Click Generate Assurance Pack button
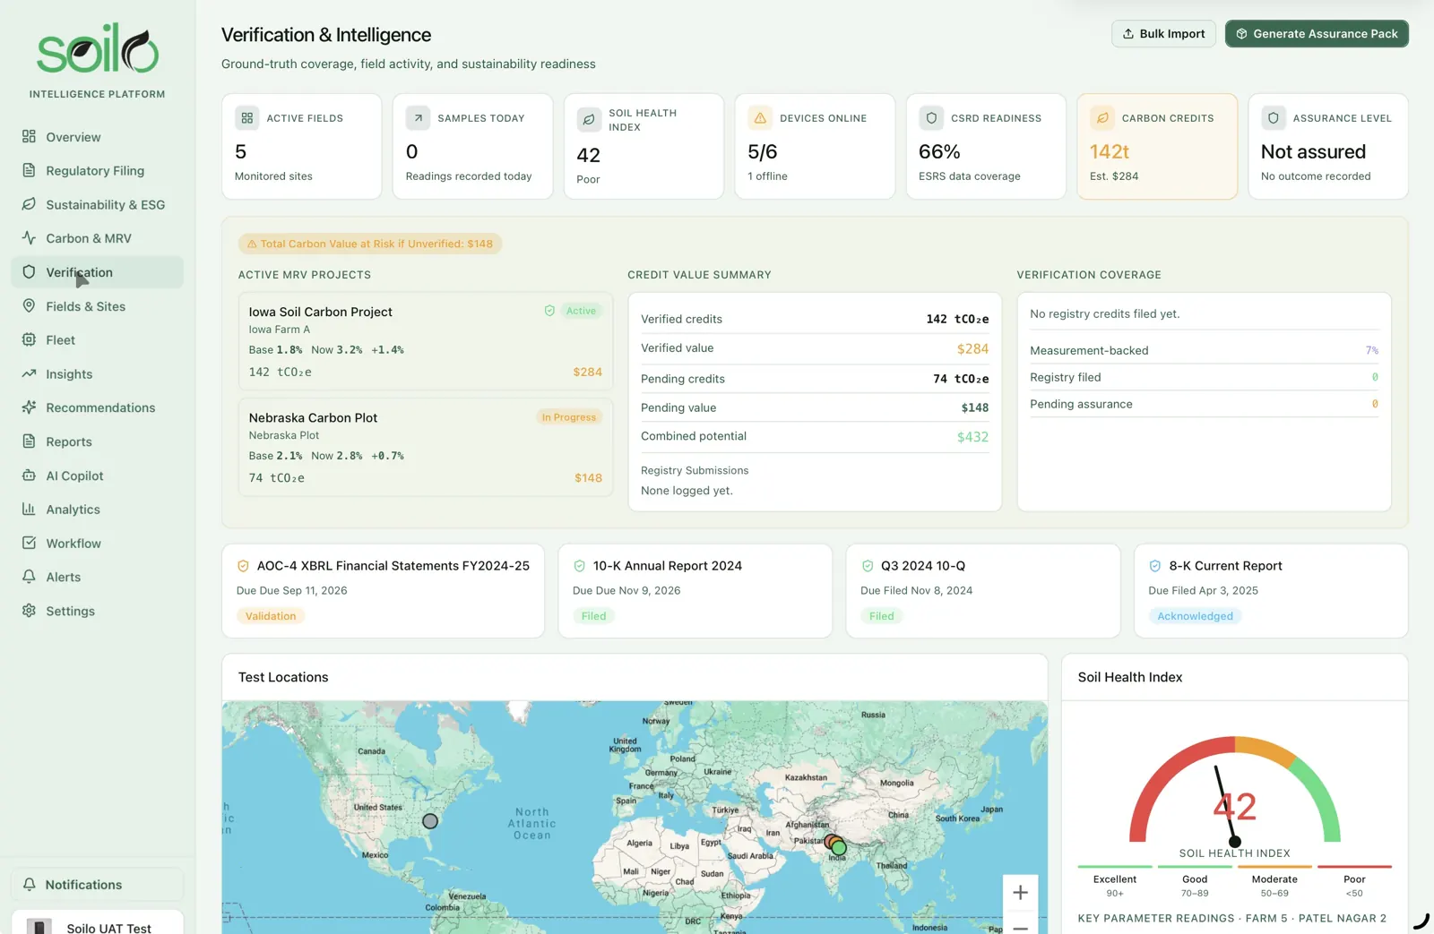This screenshot has width=1434, height=934. [1317, 34]
